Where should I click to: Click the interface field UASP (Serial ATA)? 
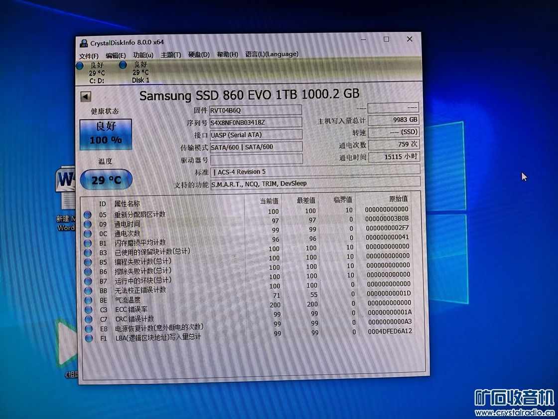pos(256,135)
